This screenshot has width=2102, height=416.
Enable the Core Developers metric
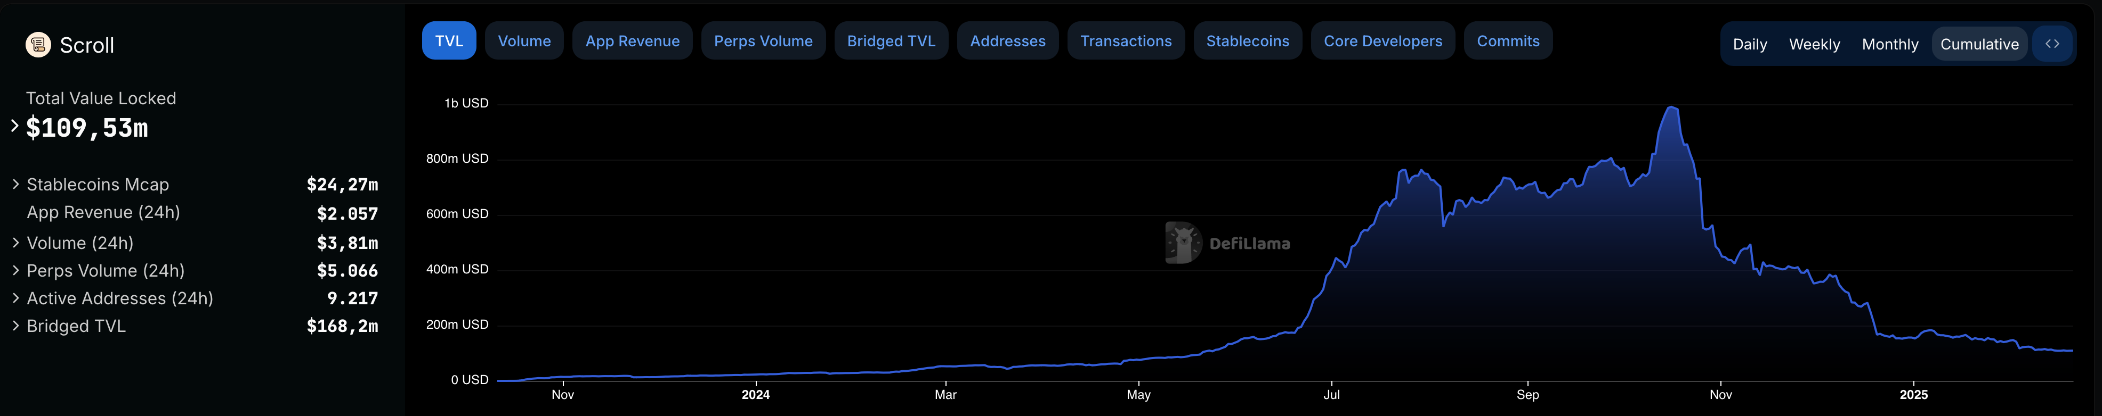tap(1383, 41)
